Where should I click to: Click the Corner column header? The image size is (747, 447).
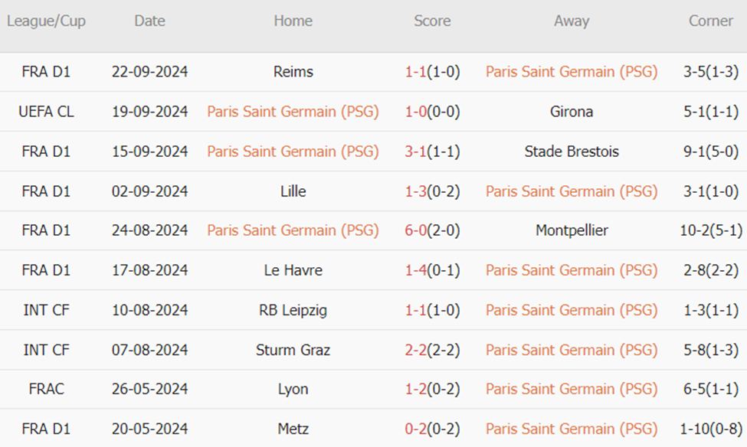click(710, 21)
